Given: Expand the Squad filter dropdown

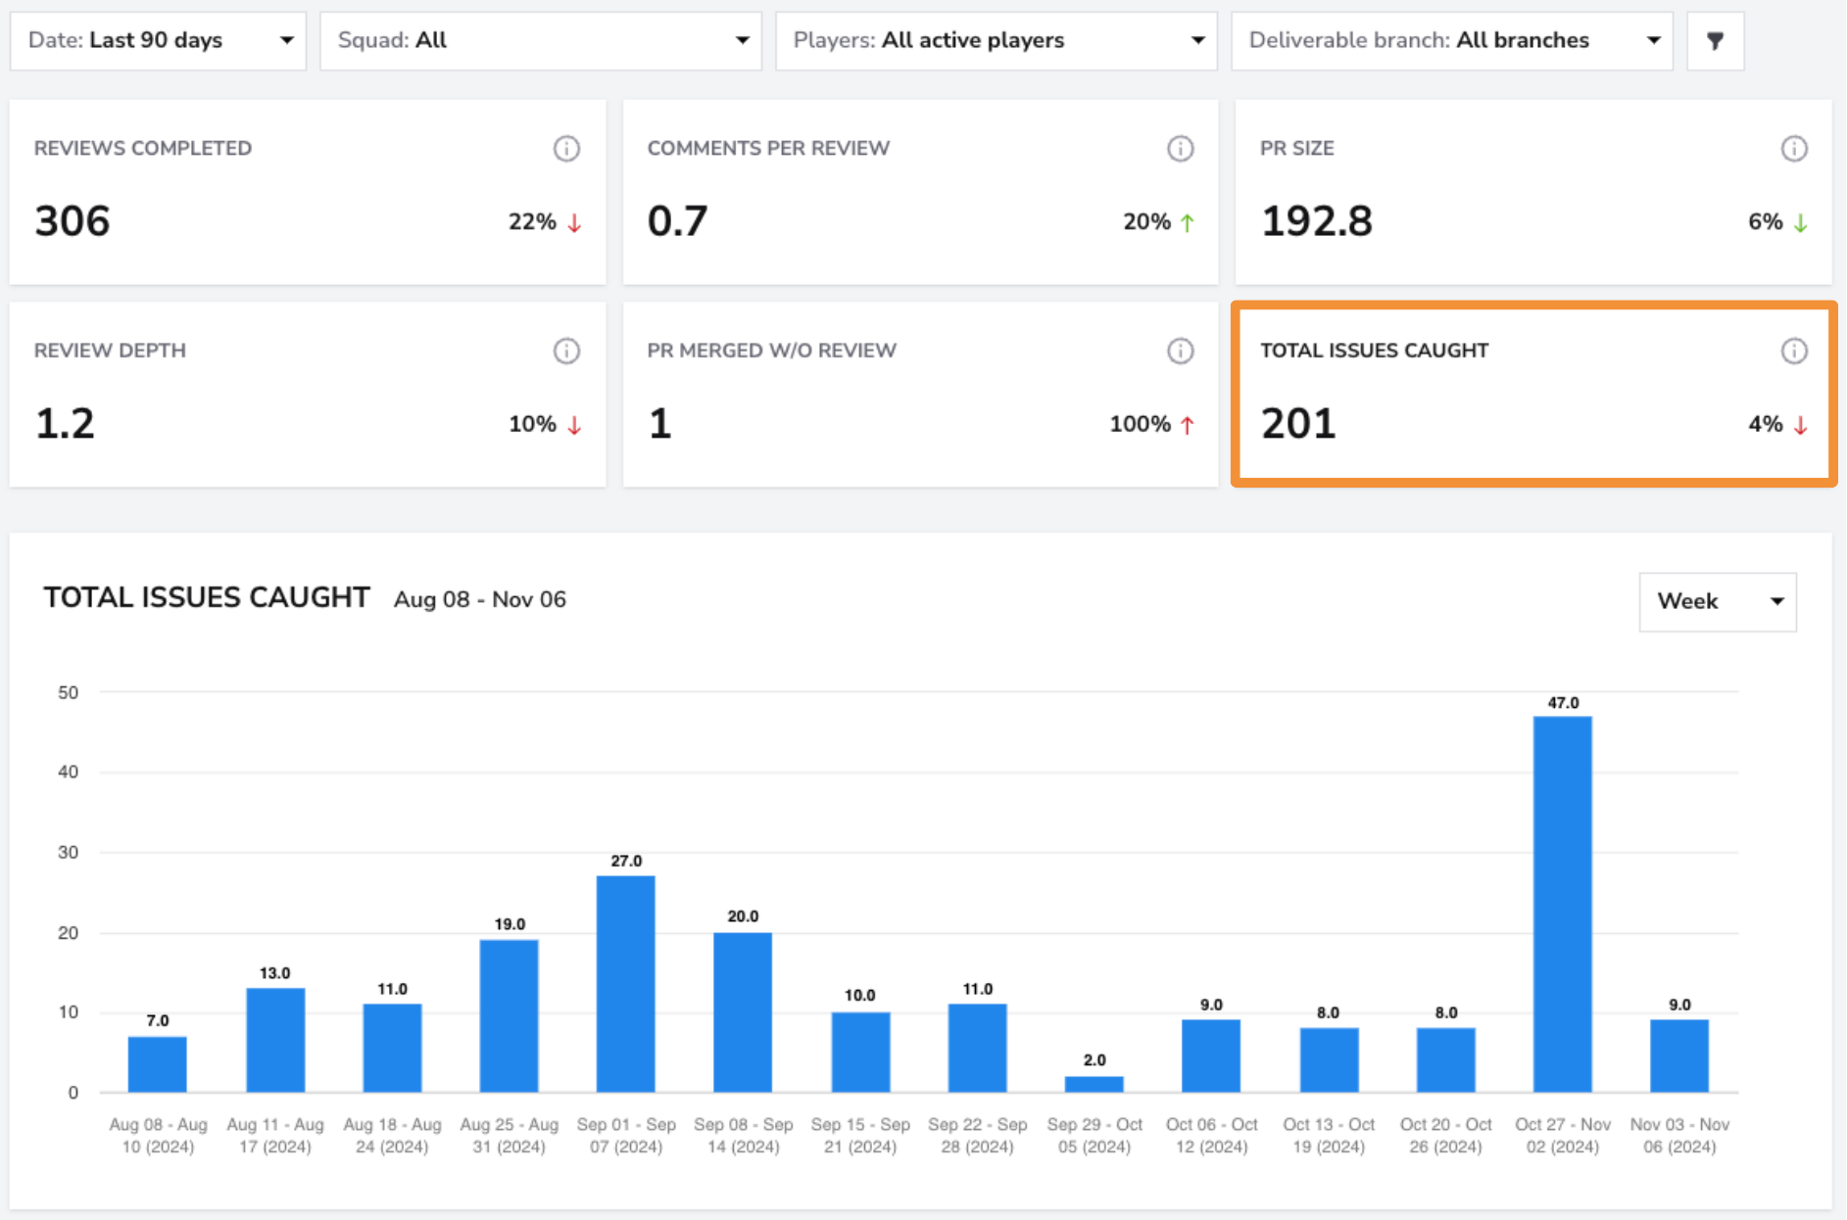Looking at the screenshot, I should point(541,41).
